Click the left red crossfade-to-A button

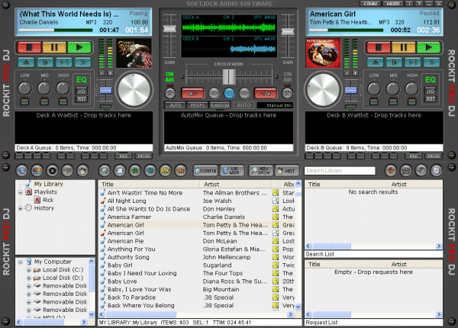click(x=193, y=93)
